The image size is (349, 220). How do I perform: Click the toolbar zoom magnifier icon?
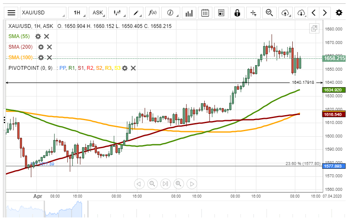point(269,13)
